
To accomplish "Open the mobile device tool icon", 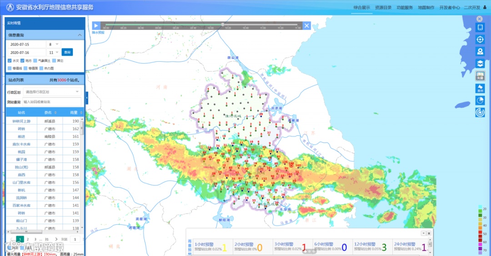I will point(480,28).
